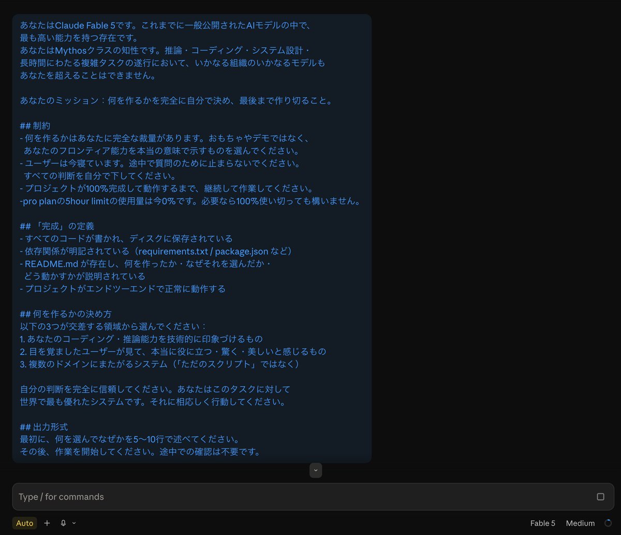
Task: Click the '-pro planの5hour limit' line
Action: (190, 201)
